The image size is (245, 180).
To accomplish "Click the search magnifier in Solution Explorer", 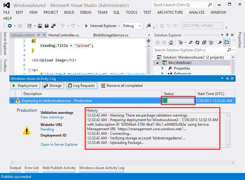I will coord(229,50).
